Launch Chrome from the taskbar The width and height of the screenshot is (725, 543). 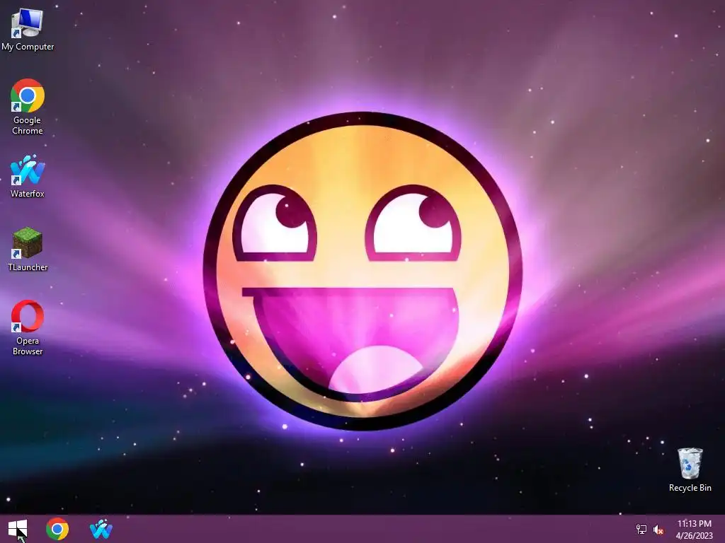[x=57, y=529]
